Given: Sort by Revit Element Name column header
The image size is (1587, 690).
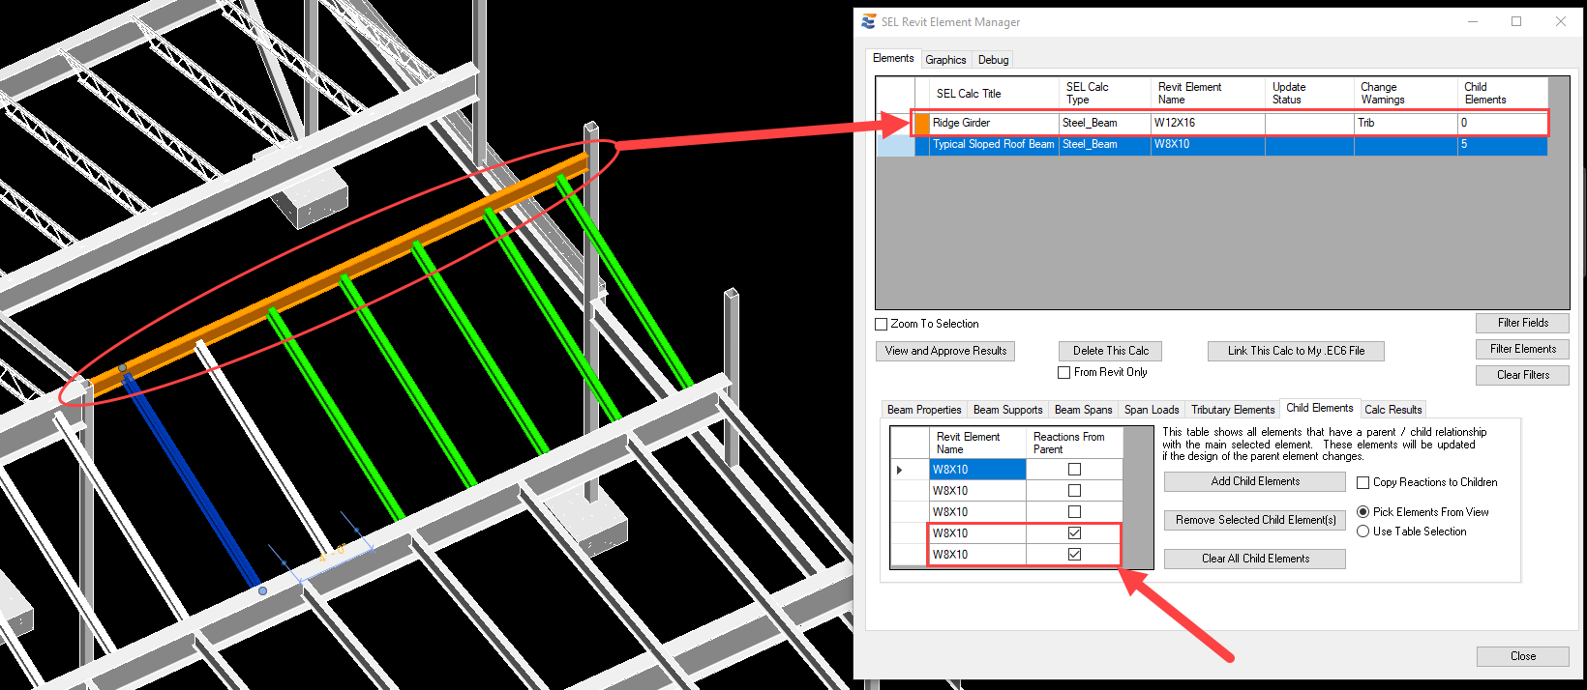Looking at the screenshot, I should click(x=1208, y=94).
